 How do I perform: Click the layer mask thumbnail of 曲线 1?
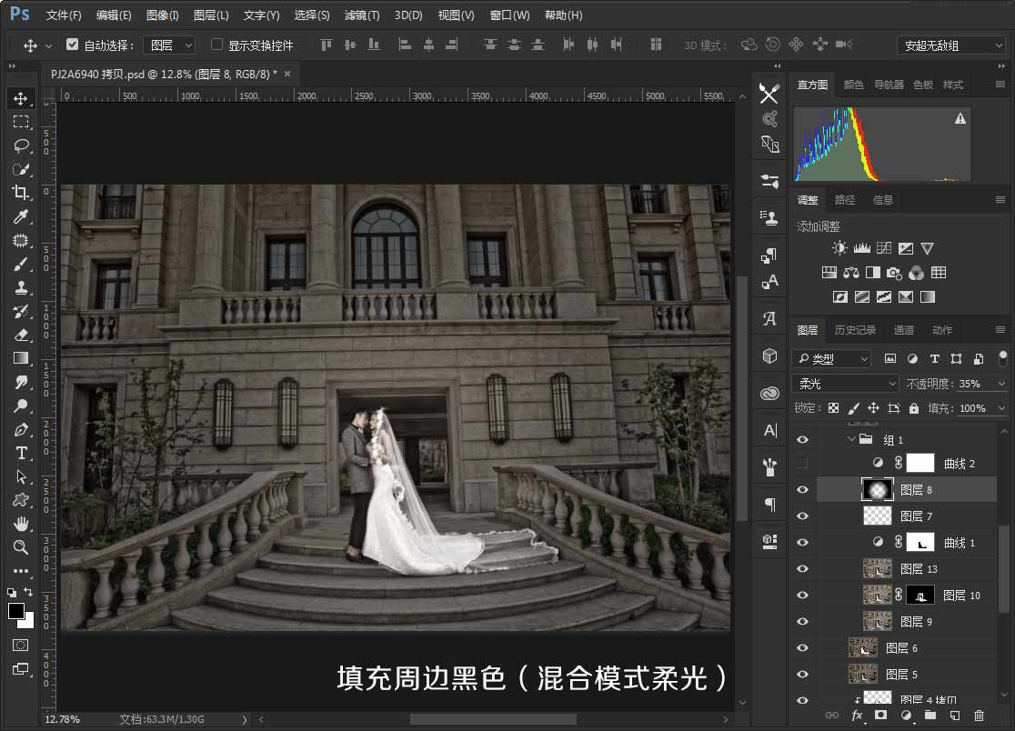click(x=920, y=542)
